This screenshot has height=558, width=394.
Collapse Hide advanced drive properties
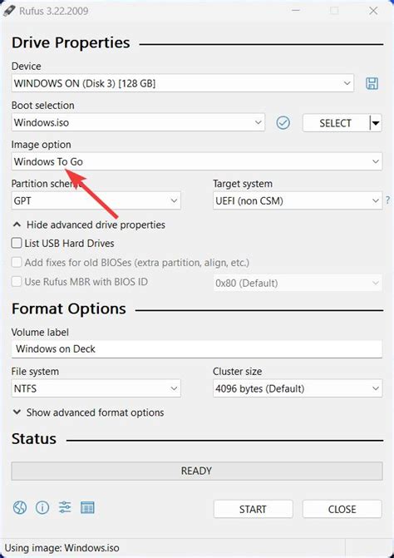tap(89, 225)
